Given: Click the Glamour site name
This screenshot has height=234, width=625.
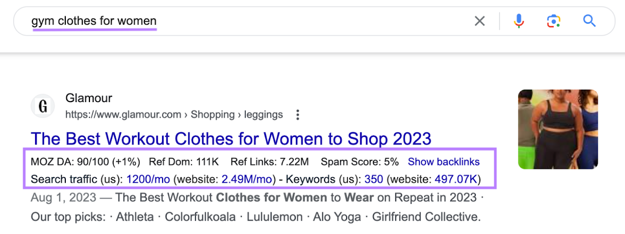Looking at the screenshot, I should (88, 98).
